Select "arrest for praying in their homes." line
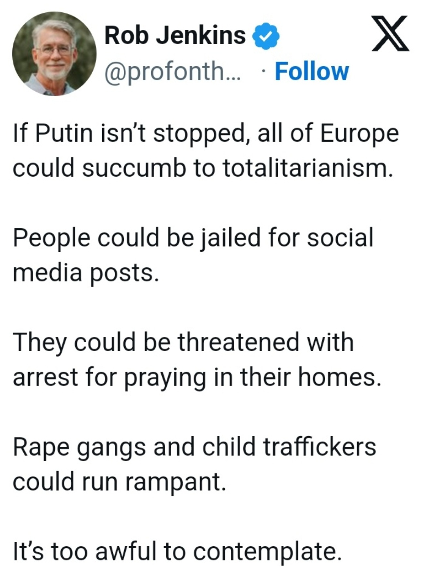 197,377
